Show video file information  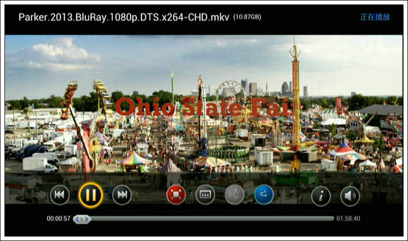point(321,196)
